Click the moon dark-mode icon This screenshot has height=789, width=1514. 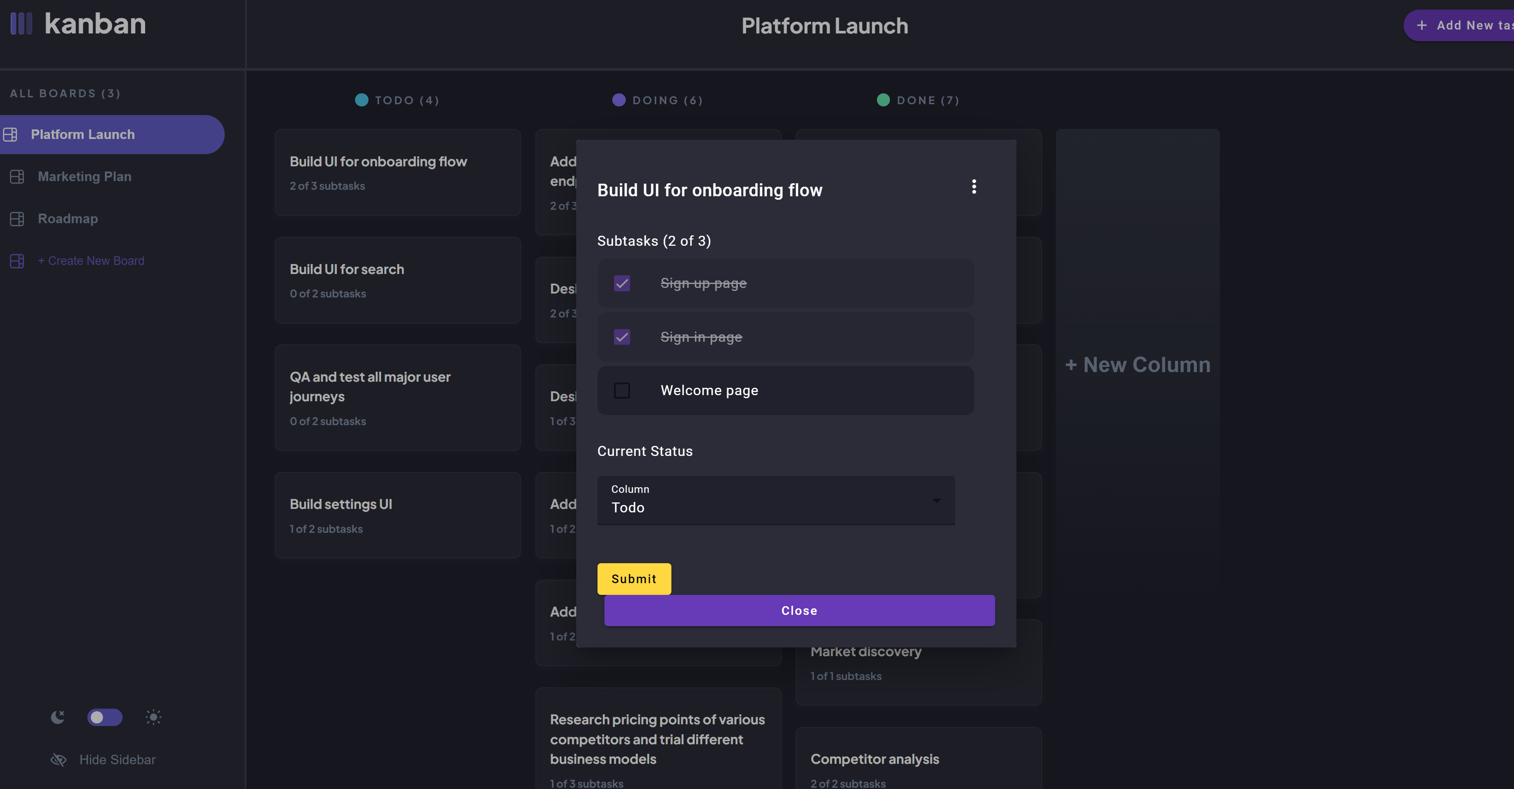58,717
